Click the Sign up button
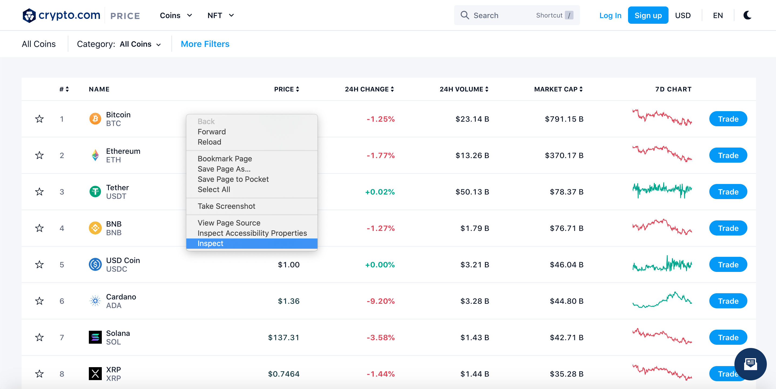The width and height of the screenshot is (776, 389). [x=648, y=15]
